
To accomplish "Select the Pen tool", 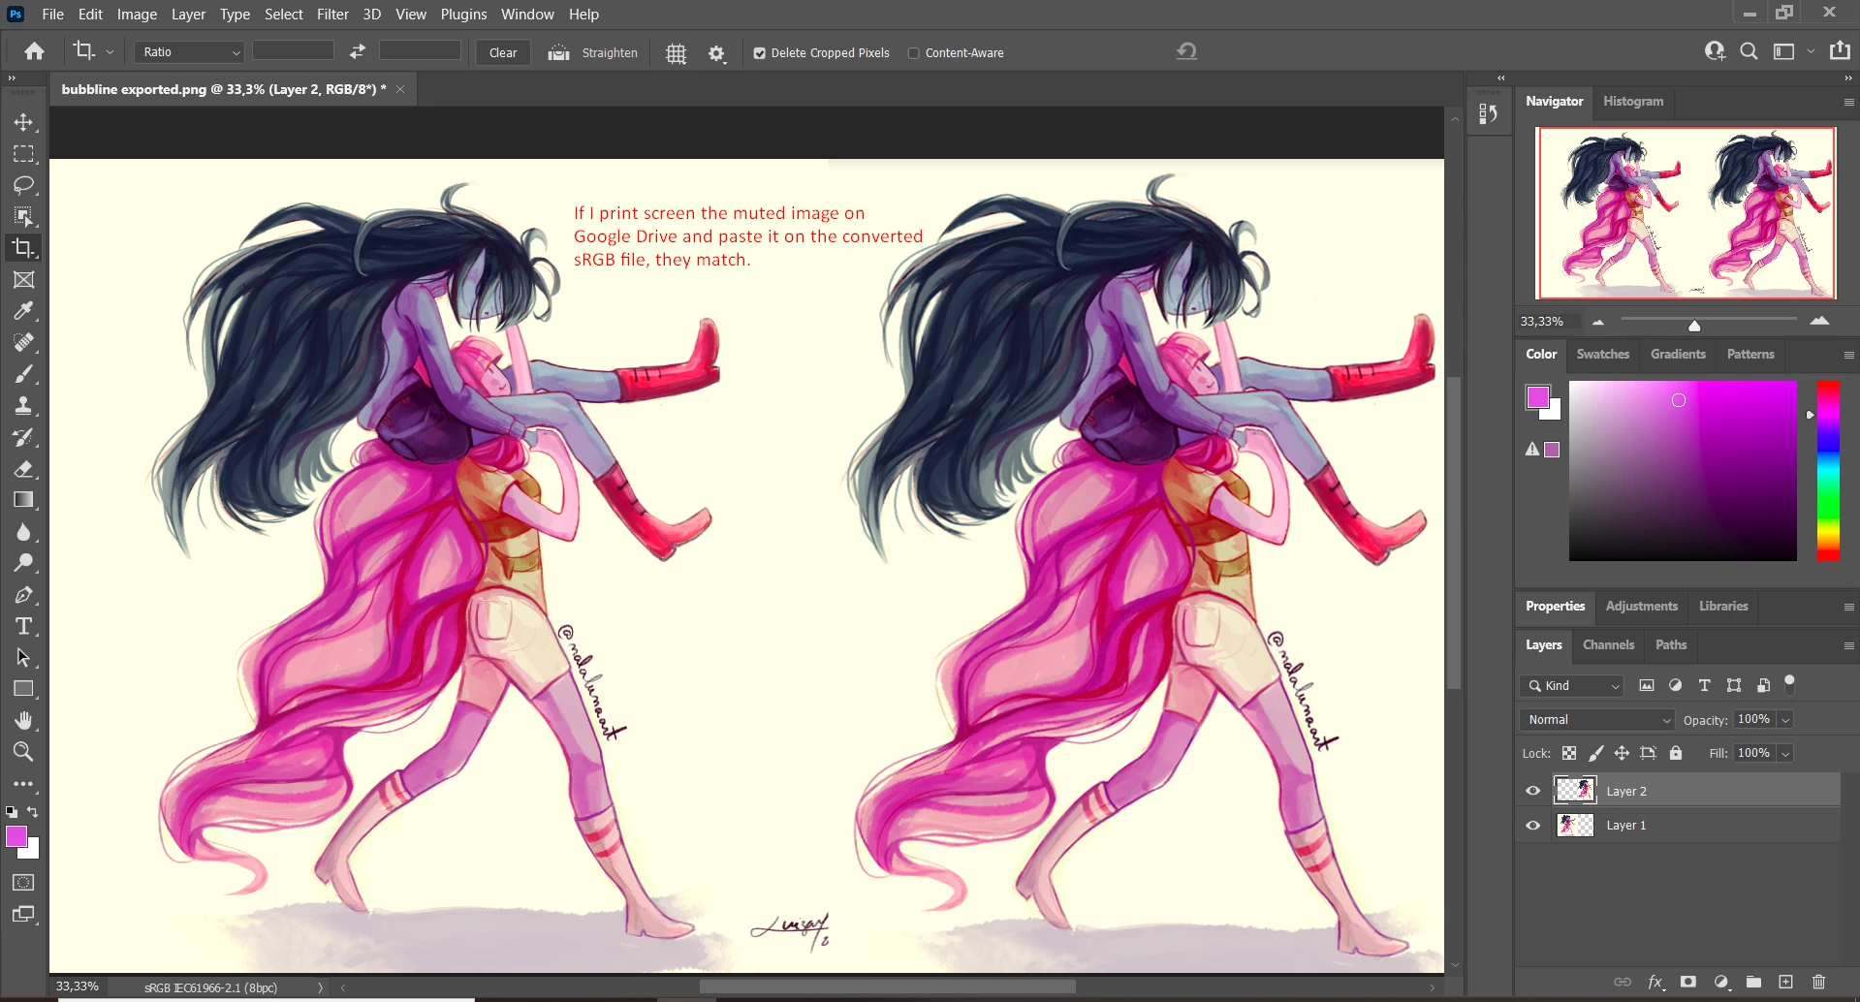I will tap(23, 595).
